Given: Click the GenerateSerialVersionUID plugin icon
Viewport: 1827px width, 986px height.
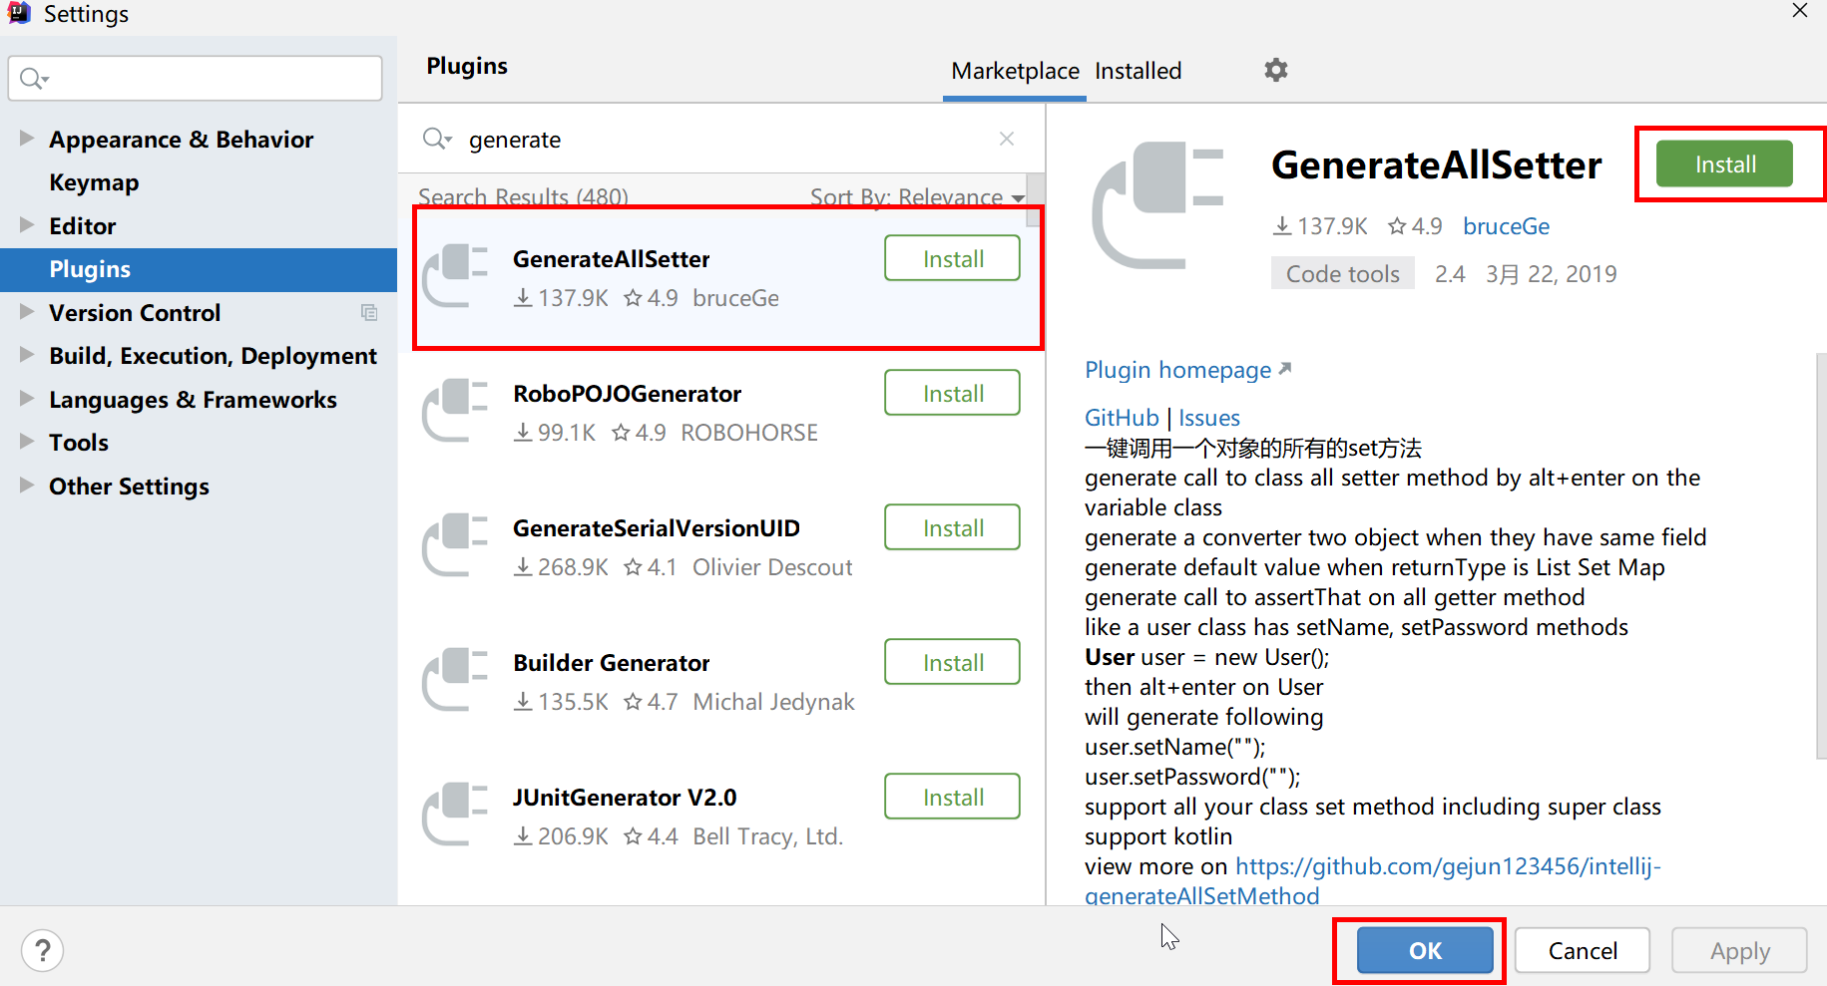Looking at the screenshot, I should (x=455, y=545).
